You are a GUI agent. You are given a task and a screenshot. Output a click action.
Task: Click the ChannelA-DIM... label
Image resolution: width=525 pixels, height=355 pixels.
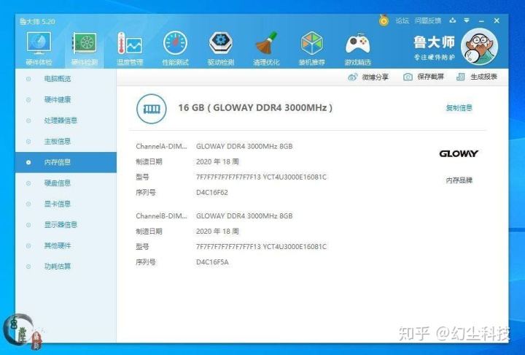pyautogui.click(x=161, y=146)
